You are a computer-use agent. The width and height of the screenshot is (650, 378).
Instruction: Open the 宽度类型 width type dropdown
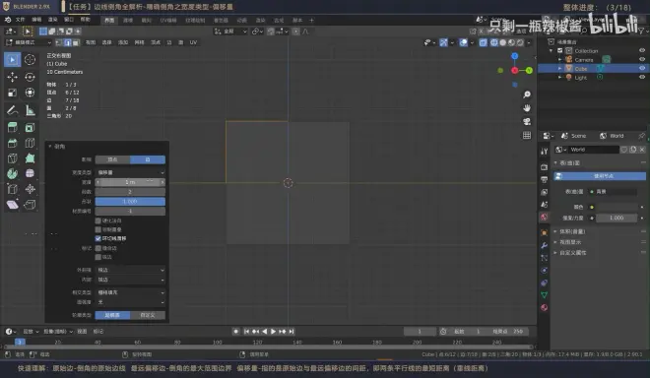(x=130, y=172)
